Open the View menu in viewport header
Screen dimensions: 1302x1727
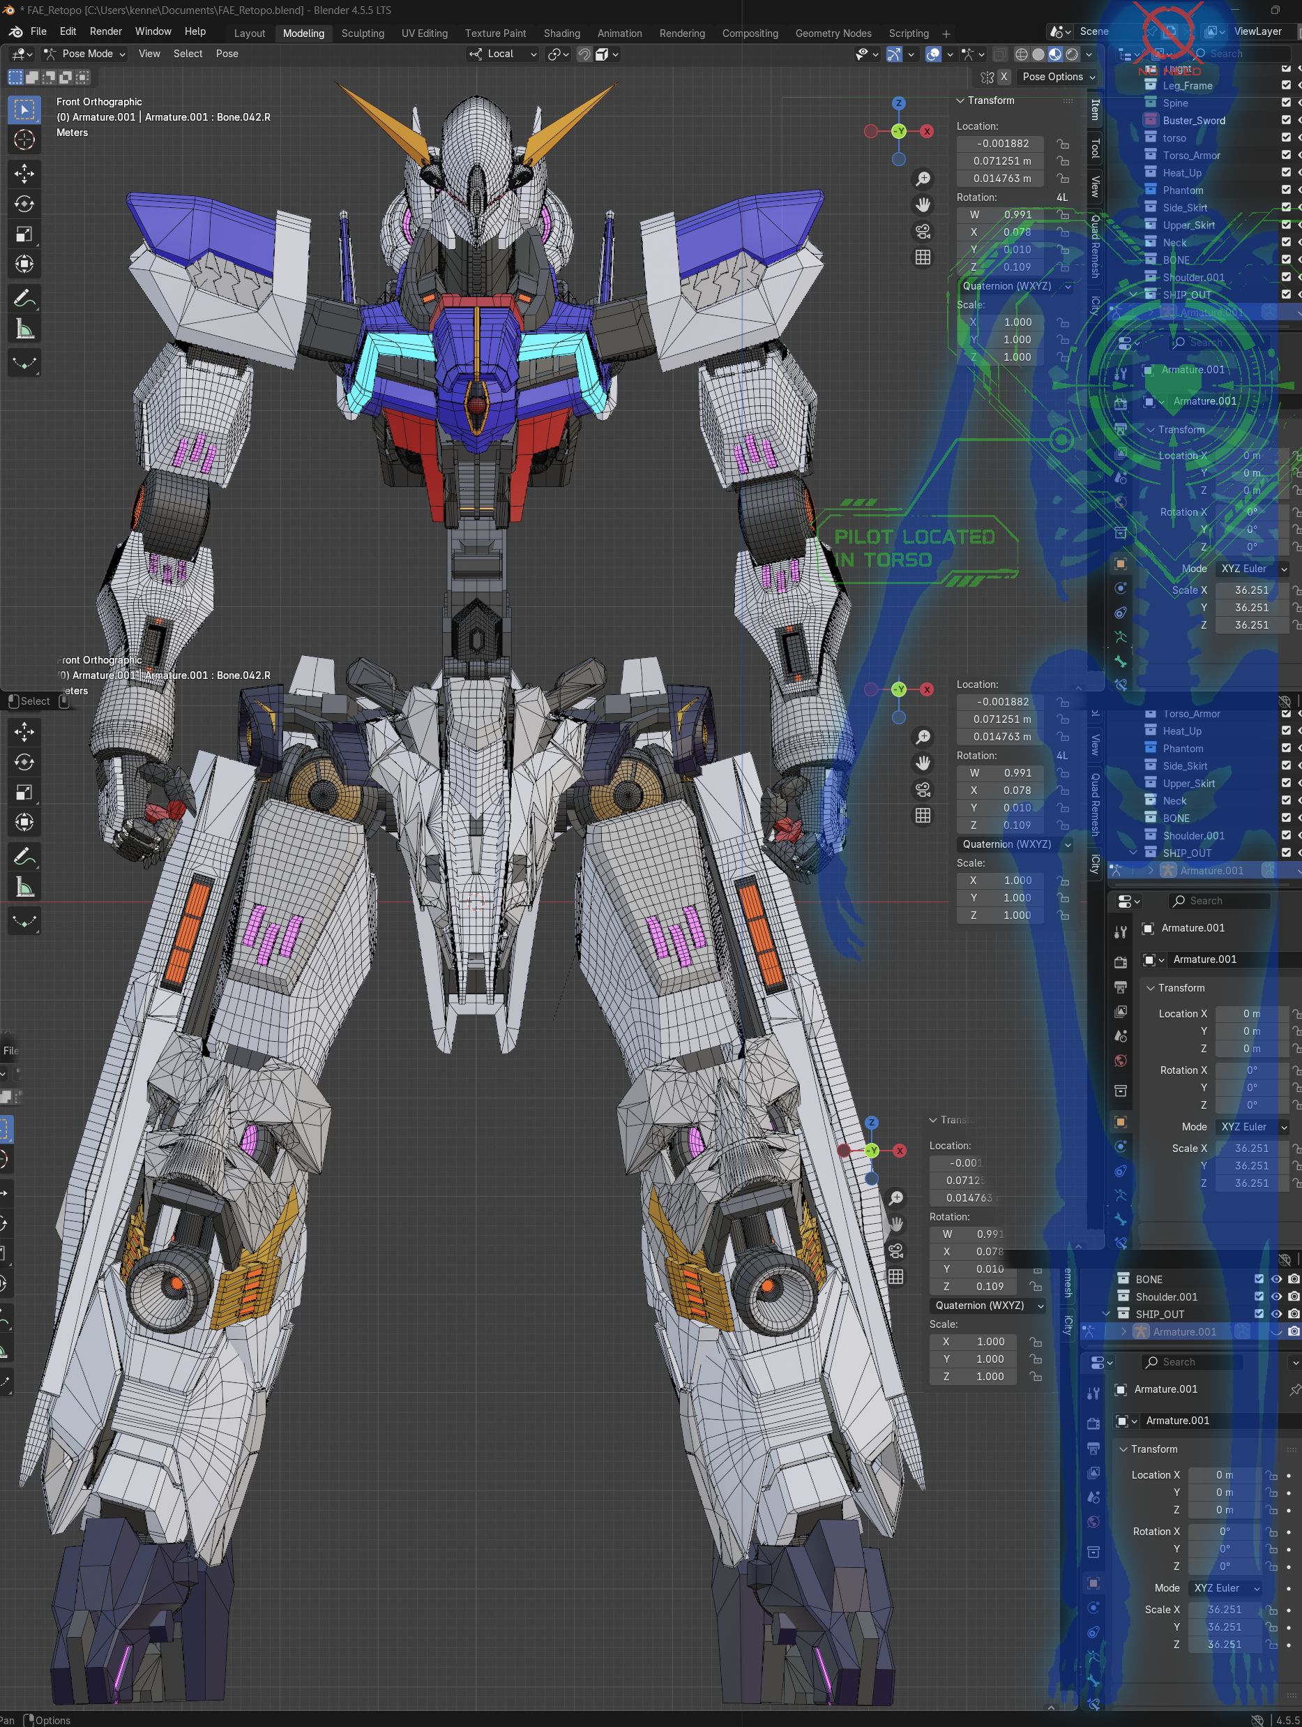coord(149,54)
